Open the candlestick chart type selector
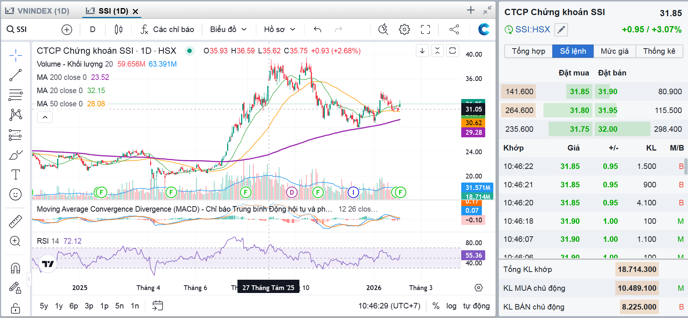 point(118,29)
